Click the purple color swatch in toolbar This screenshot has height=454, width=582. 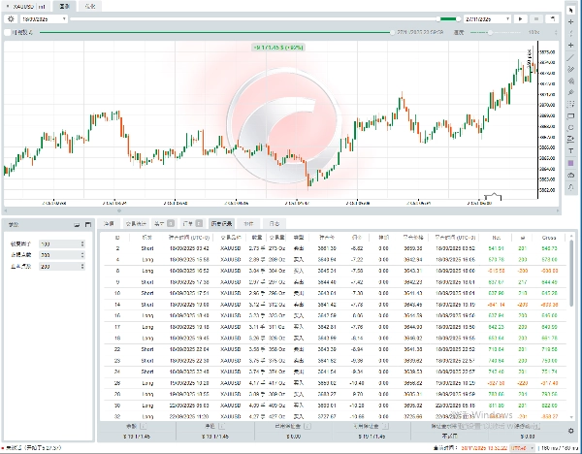point(571,163)
